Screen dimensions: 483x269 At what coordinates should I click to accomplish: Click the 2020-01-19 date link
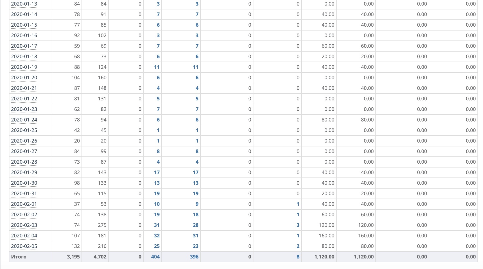click(x=24, y=67)
